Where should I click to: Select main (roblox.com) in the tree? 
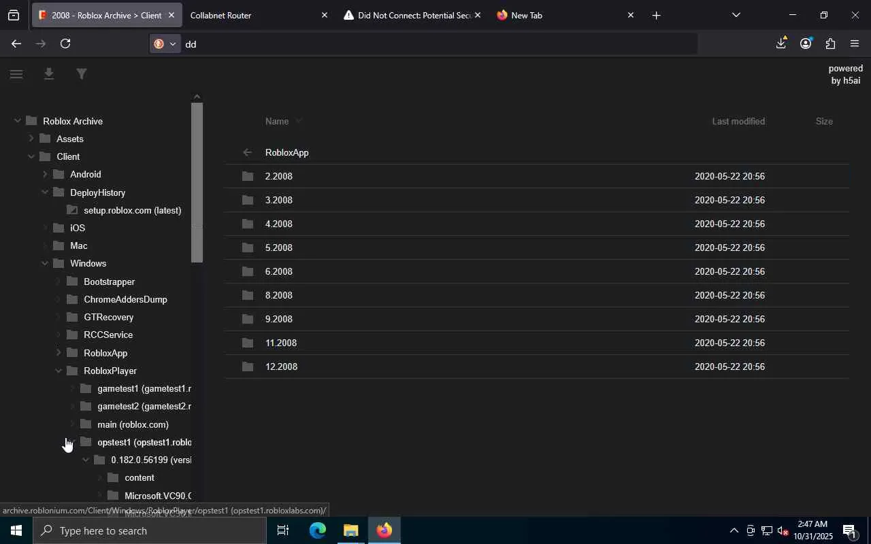click(x=133, y=424)
